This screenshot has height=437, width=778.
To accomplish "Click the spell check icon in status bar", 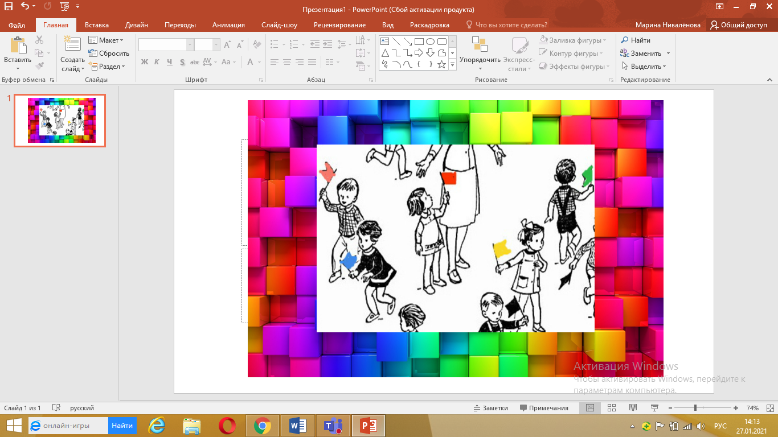I will [56, 408].
